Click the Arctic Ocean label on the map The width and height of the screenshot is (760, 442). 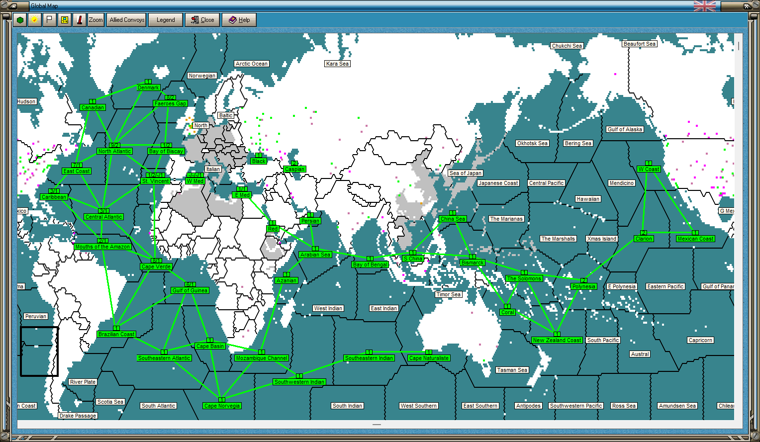[251, 64]
